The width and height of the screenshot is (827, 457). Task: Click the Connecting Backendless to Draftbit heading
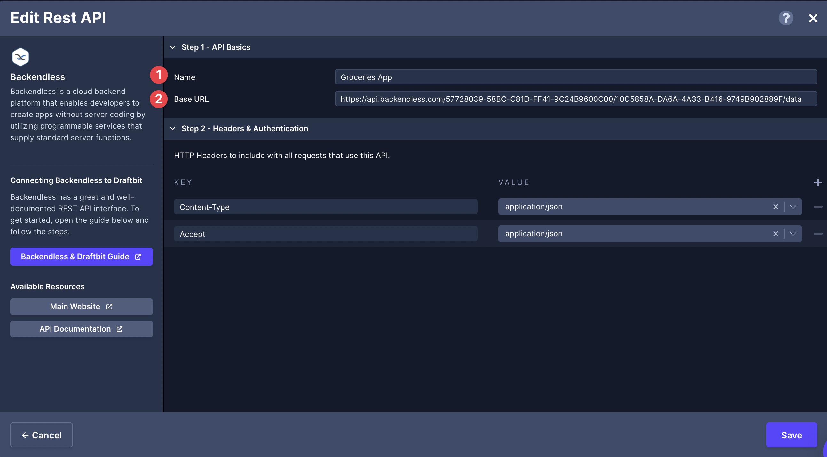pyautogui.click(x=76, y=180)
